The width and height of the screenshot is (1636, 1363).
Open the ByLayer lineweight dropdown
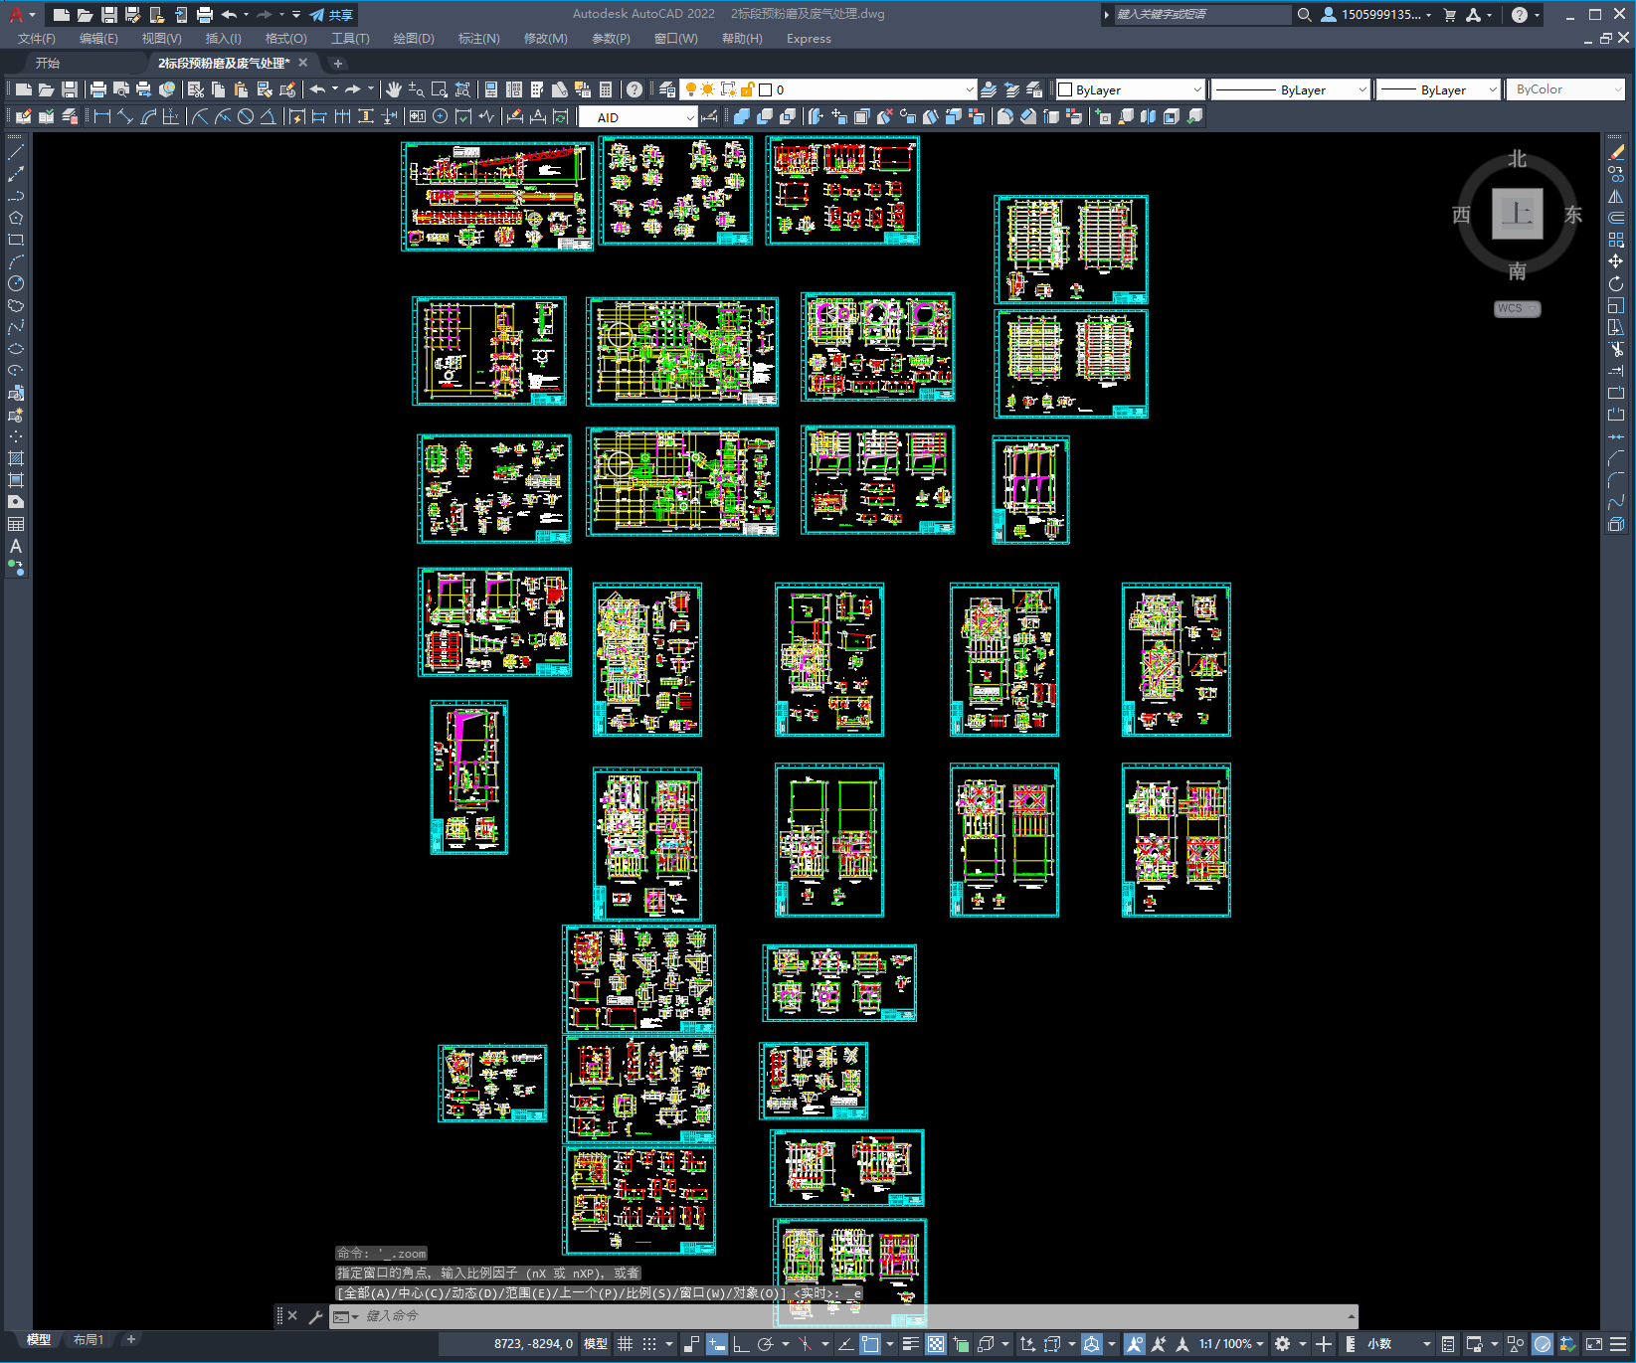1492,89
